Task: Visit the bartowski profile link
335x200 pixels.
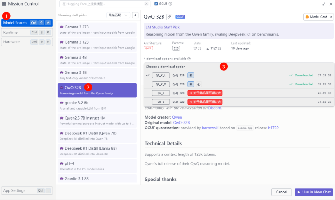Action: (x=210, y=128)
